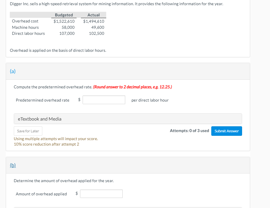This screenshot has height=208, width=270.
Task: Click the actual machine hours value 49,600
Action: click(98, 27)
